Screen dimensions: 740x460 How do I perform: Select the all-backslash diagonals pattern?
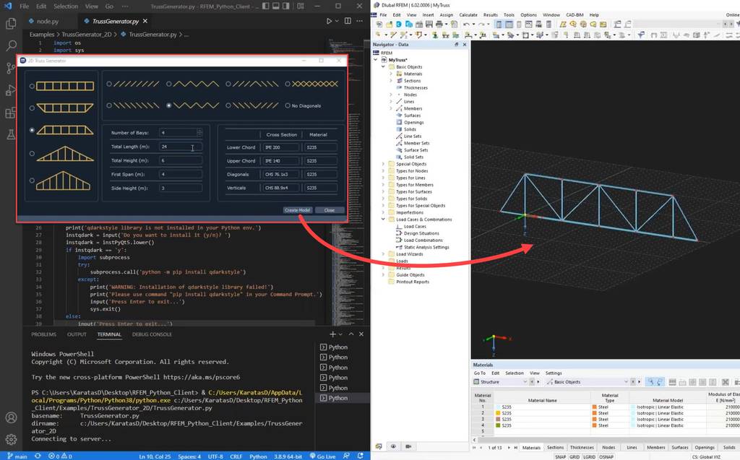click(109, 105)
